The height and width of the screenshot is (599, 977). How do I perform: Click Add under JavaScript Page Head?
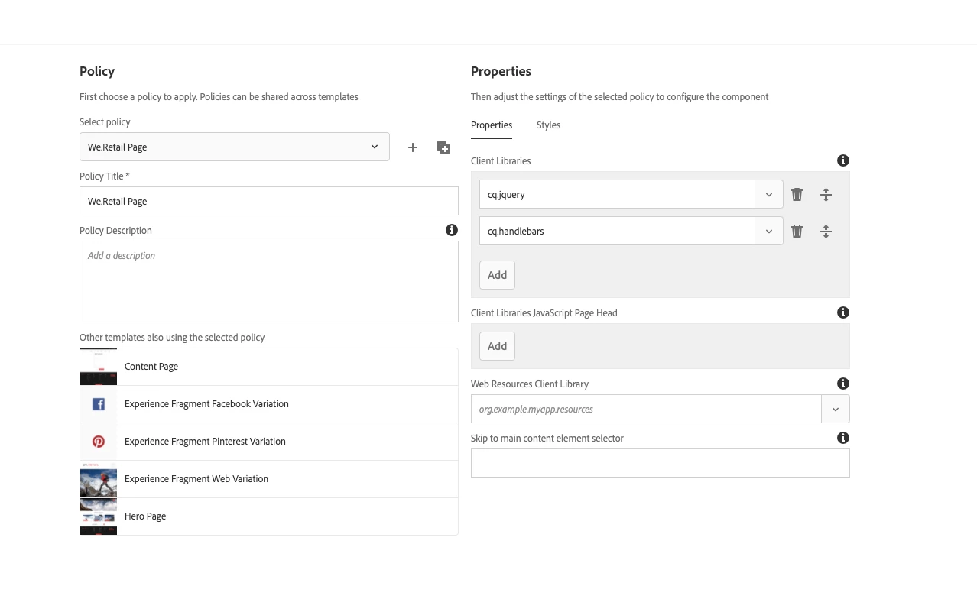(497, 346)
